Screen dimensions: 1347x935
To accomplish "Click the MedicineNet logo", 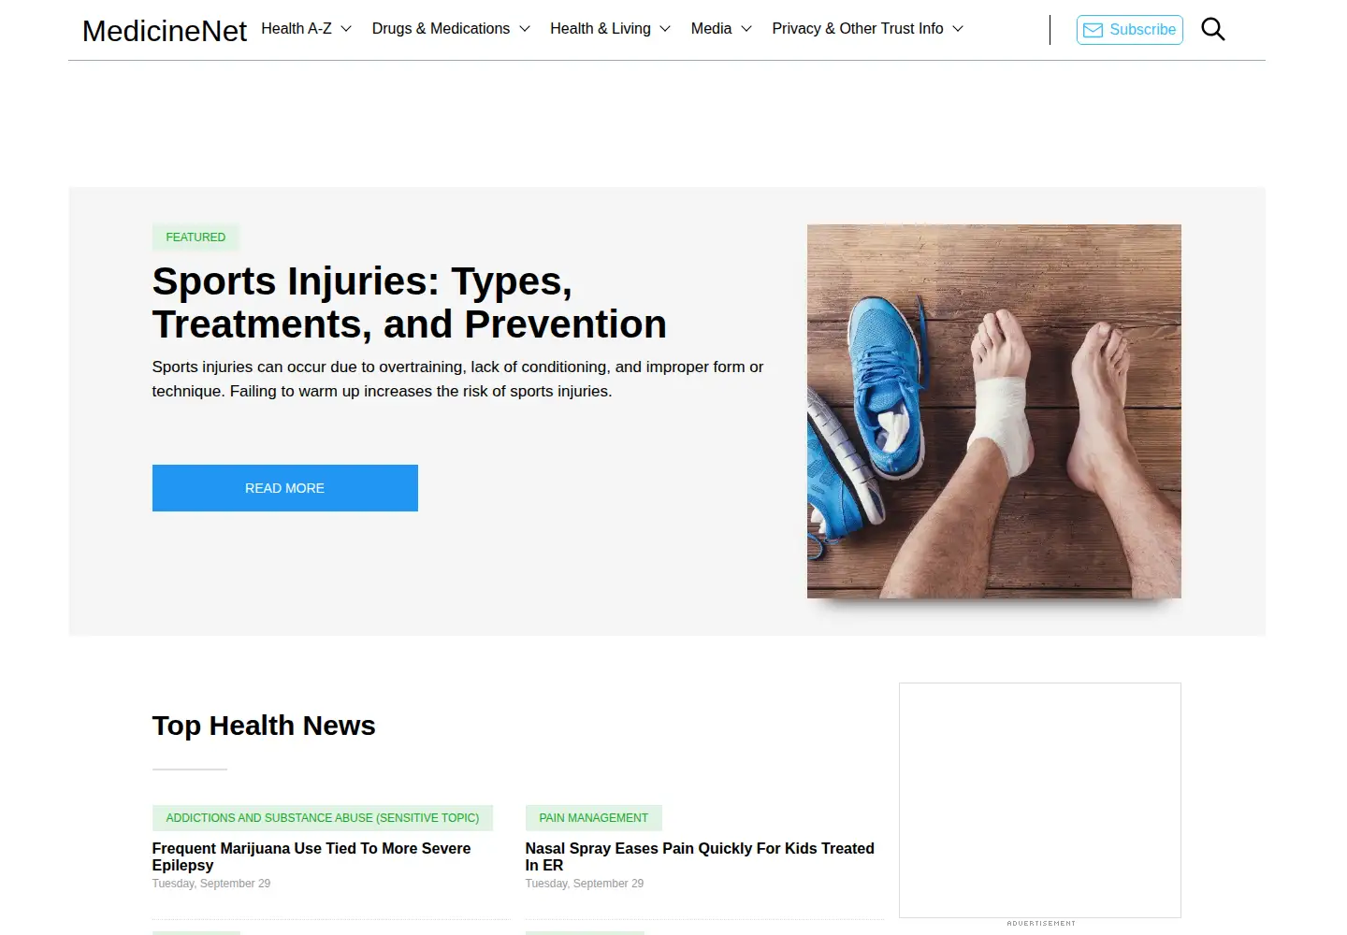I will 165,31.
